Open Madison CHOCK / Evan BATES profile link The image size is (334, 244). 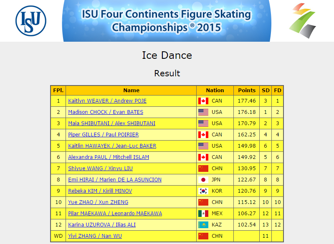[x=106, y=112]
